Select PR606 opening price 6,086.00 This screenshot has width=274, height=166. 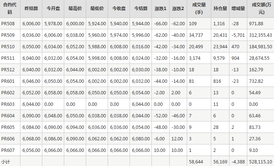pyautogui.click(x=53, y=139)
